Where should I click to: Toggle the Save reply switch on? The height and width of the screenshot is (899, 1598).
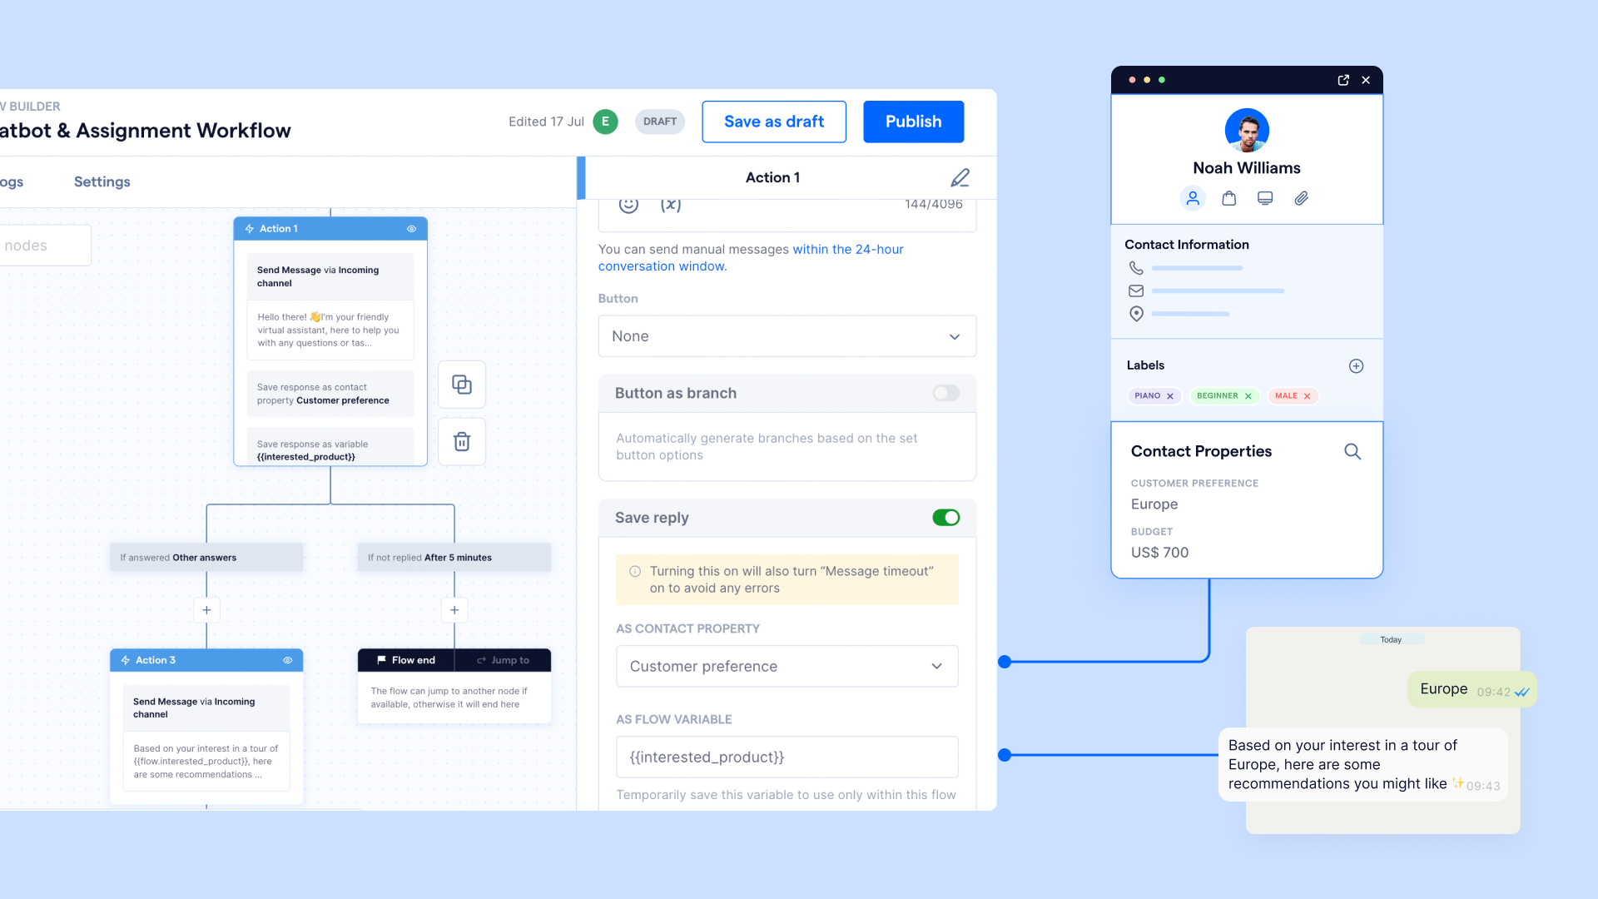tap(946, 517)
